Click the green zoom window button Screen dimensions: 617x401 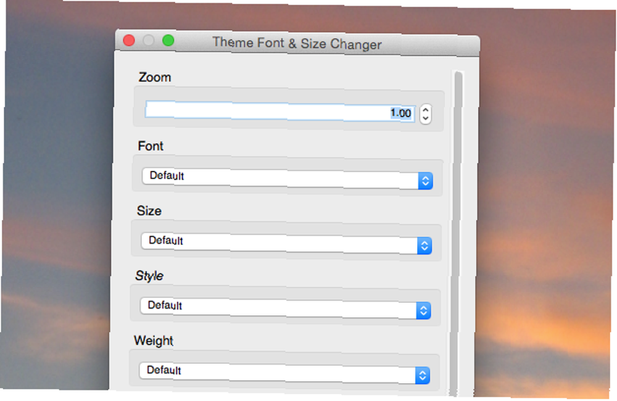(168, 40)
